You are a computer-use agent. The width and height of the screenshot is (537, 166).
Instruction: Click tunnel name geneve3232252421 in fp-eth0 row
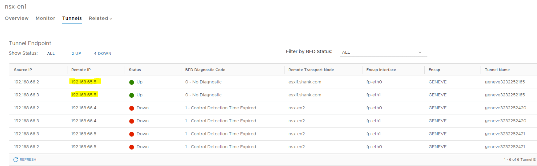505,147
